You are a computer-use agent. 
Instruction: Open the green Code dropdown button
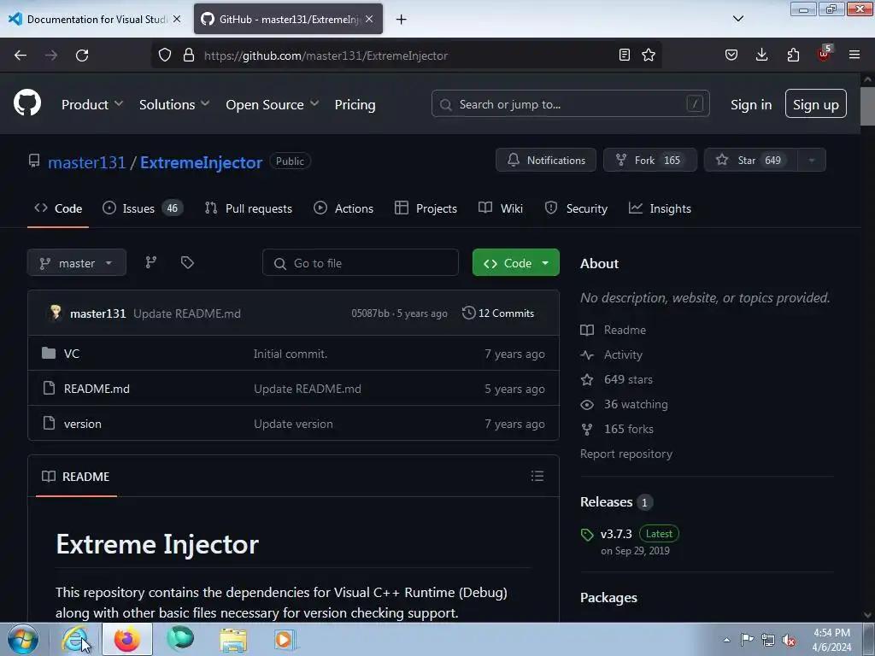(x=515, y=263)
